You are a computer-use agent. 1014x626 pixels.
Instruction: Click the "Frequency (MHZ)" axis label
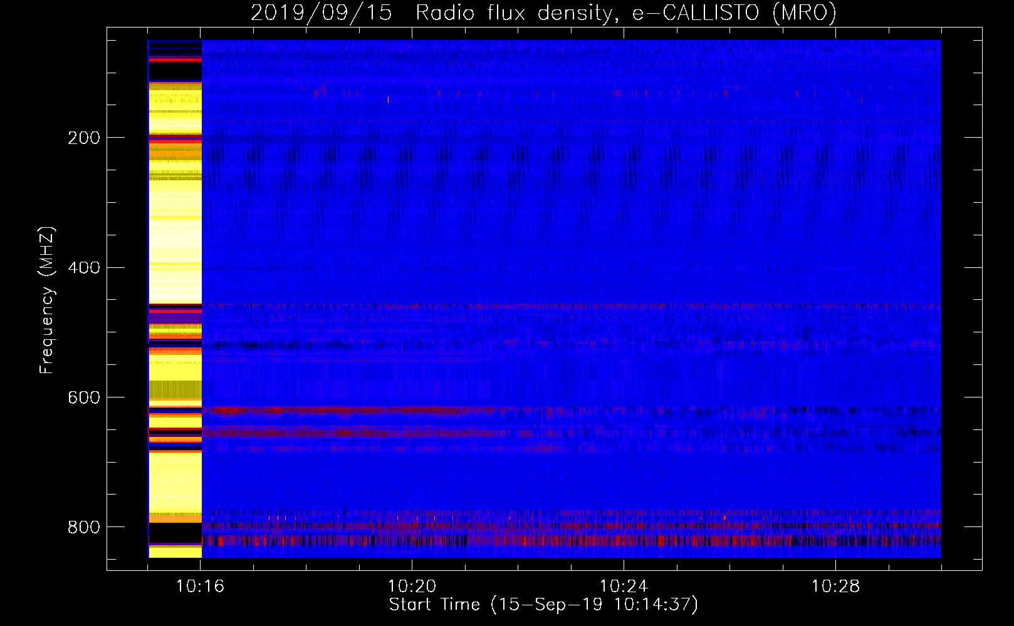point(47,300)
